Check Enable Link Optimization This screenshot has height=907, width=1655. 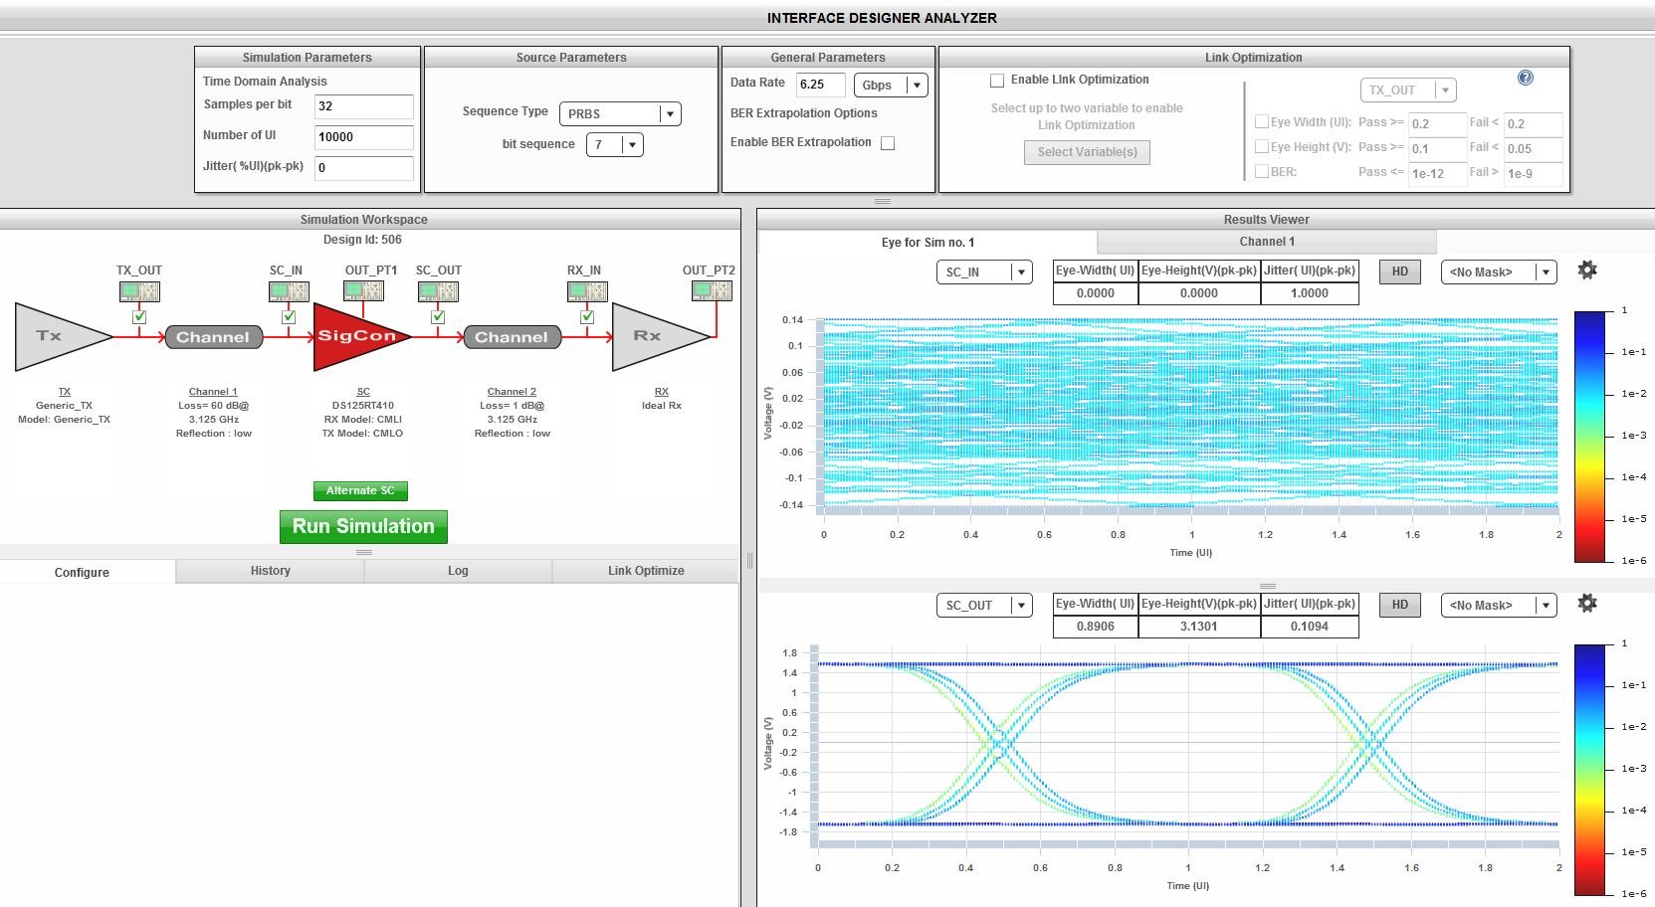click(997, 81)
